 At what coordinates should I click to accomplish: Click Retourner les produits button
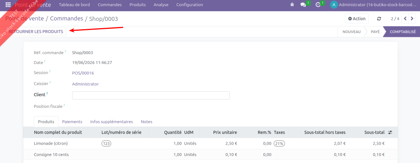tap(35, 31)
